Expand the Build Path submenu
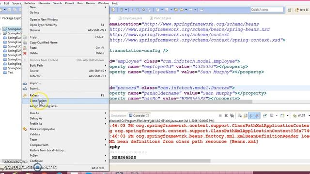Screen dimensions: 310x174 [x=65, y=66]
